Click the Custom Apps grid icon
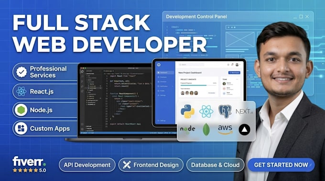Image resolution: width=325 pixels, height=181 pixels. coord(21,128)
